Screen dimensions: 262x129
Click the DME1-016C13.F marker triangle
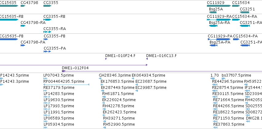coord(147,59)
